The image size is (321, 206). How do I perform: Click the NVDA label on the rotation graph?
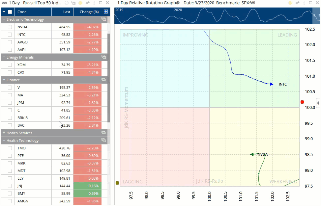point(263,154)
